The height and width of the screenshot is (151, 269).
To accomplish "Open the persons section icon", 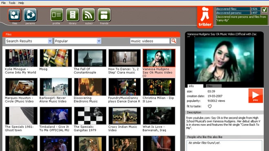I will (x=30, y=15).
